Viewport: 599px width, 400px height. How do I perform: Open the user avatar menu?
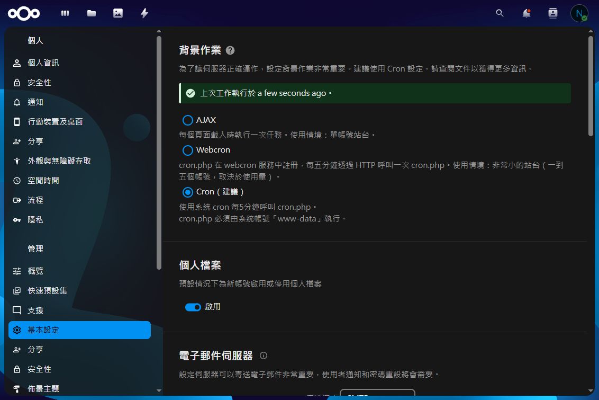coord(579,13)
